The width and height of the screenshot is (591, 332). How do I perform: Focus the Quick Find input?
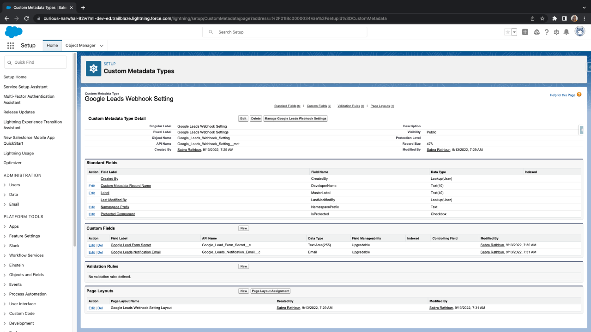click(x=35, y=62)
